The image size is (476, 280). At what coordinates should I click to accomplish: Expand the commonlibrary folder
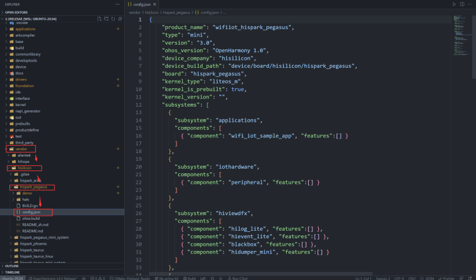tap(28, 54)
